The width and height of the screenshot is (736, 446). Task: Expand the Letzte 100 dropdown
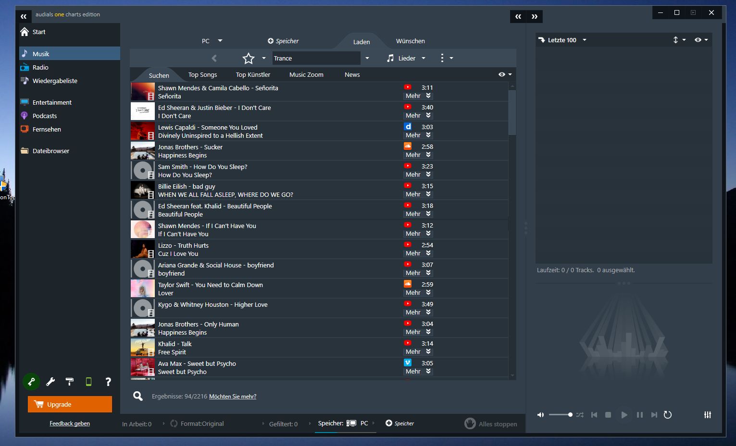coord(585,40)
